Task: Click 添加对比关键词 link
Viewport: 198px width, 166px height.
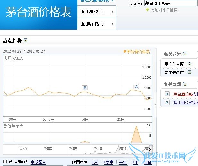Action: coord(164,10)
